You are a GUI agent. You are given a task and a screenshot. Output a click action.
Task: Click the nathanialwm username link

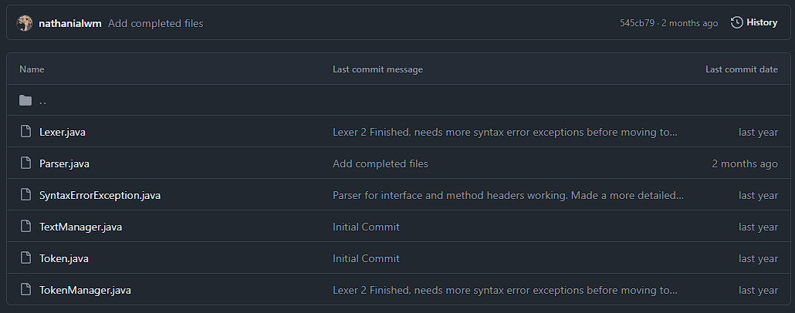(70, 23)
